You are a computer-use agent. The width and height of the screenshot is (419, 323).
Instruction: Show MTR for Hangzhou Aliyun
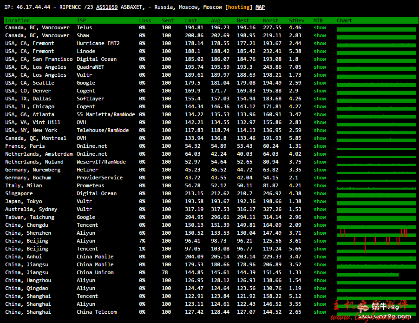320,281
